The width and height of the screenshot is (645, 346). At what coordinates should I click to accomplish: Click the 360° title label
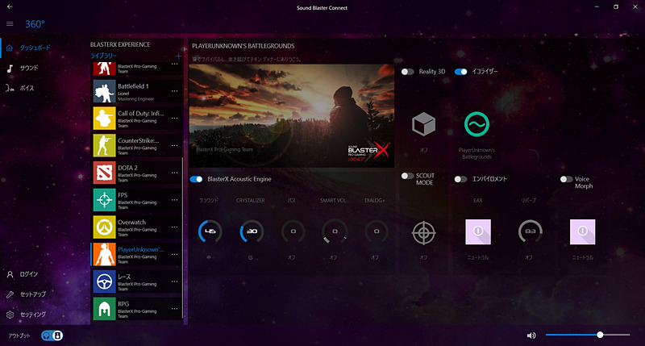pos(35,24)
